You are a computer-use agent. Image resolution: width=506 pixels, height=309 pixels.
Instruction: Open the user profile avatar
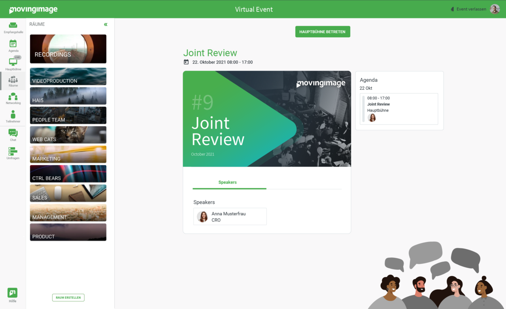click(495, 9)
